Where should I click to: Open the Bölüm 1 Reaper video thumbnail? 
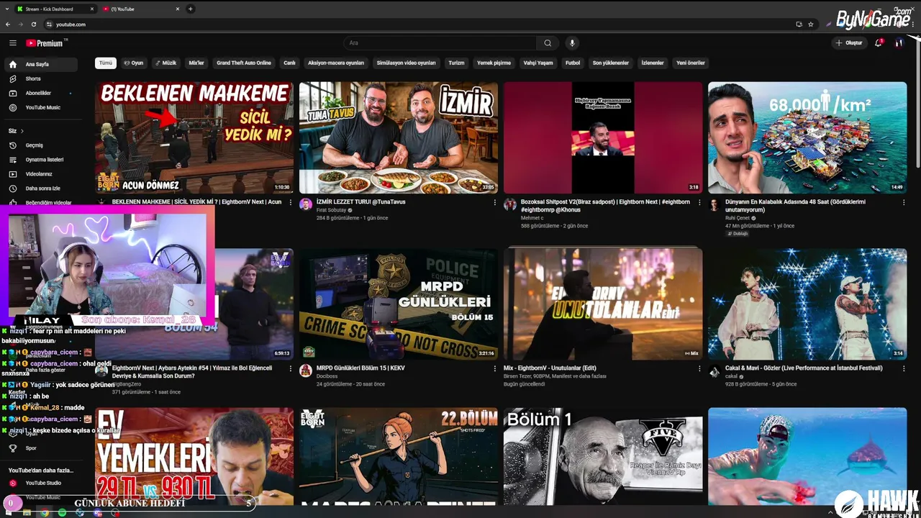603,455
